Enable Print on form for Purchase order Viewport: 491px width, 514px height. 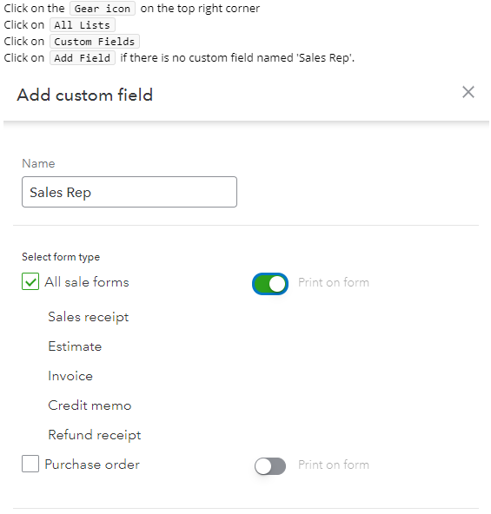point(270,465)
